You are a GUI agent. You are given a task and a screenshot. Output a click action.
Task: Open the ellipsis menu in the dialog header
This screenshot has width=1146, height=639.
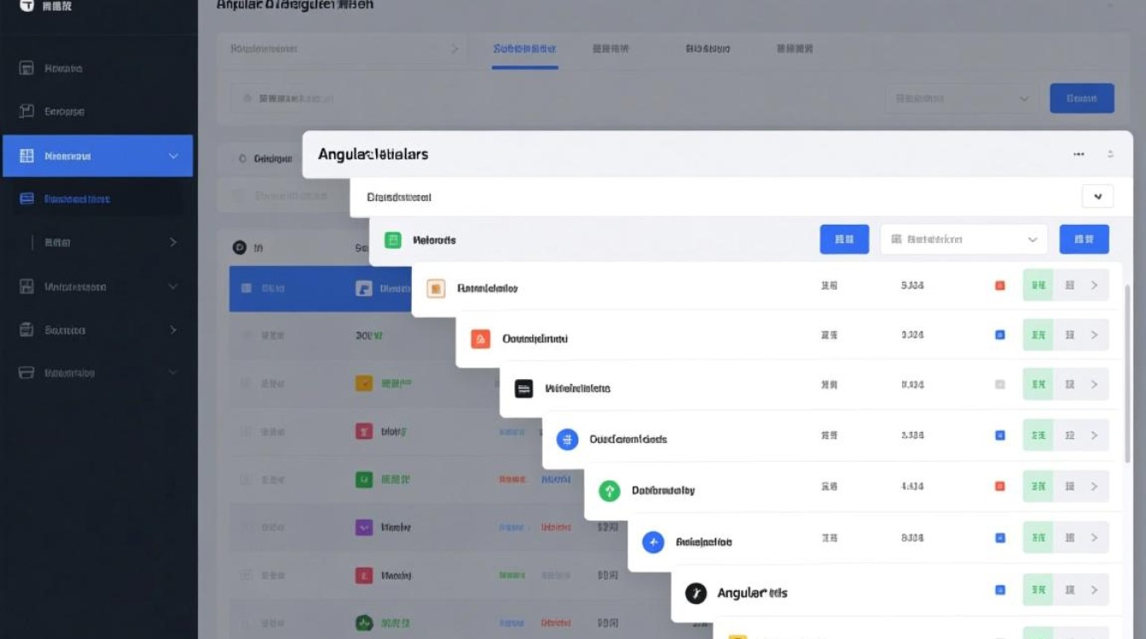[1079, 154]
